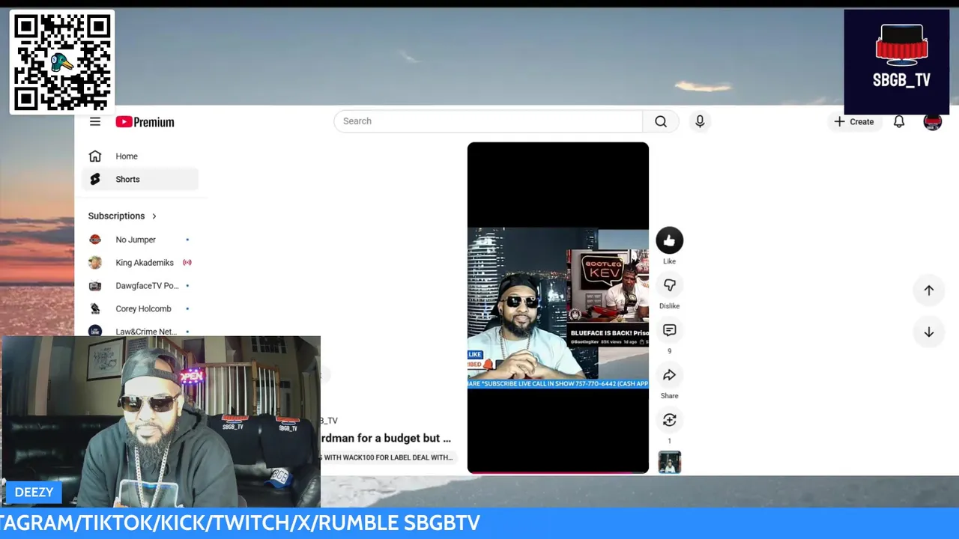Open King Akademiks channel subscription

tap(140, 263)
